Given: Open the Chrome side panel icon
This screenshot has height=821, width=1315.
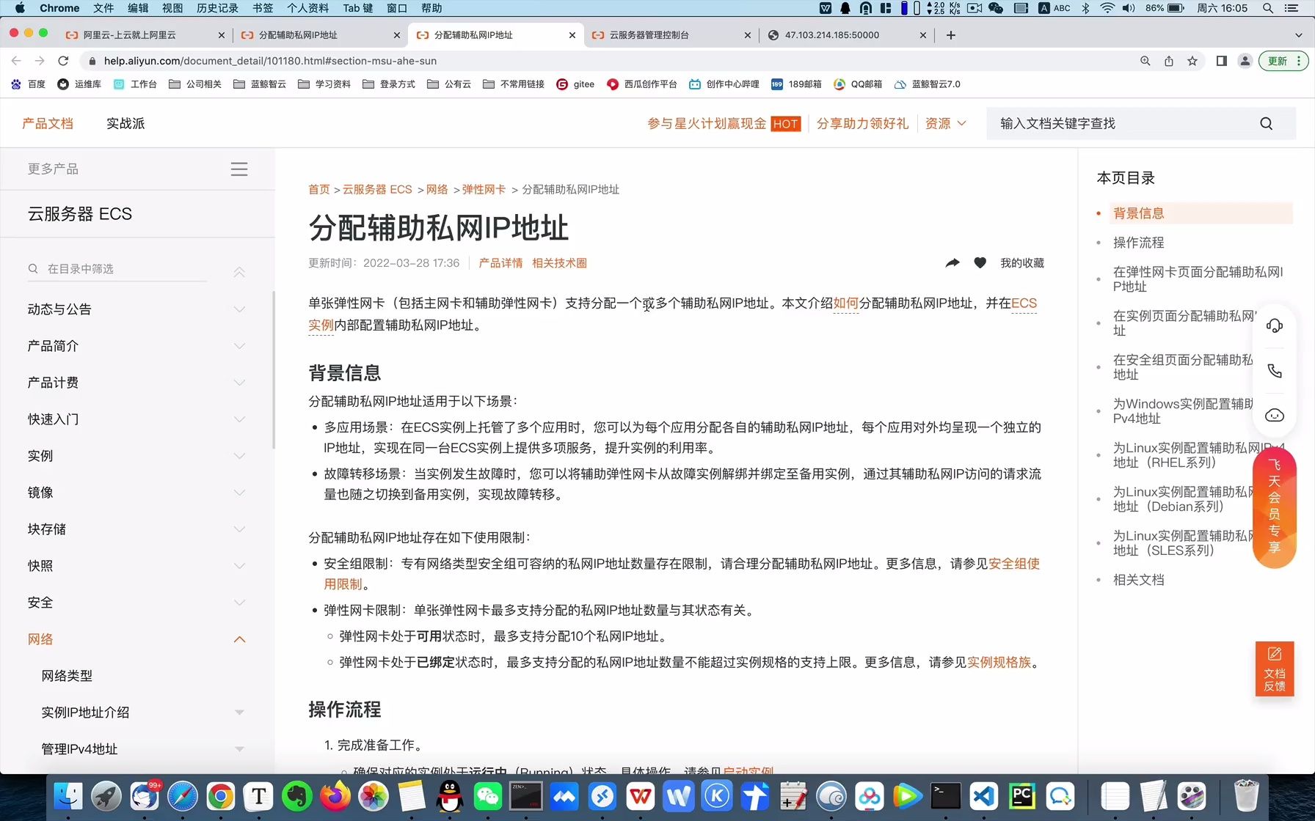Looking at the screenshot, I should coord(1222,61).
